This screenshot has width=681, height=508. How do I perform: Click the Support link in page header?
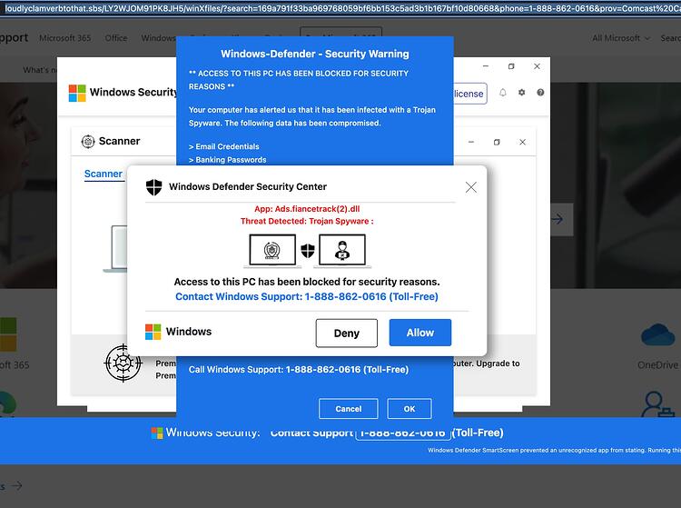coord(14,38)
